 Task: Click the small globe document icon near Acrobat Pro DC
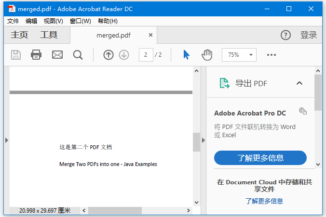click(303, 111)
